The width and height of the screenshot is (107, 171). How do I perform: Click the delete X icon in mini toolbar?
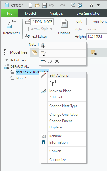[x=57, y=61]
